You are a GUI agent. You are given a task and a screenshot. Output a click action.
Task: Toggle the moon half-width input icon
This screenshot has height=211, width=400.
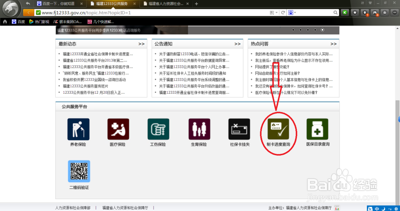pyautogui.click(x=384, y=209)
